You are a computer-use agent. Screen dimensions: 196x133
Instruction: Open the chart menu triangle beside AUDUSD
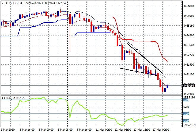coord(3,3)
